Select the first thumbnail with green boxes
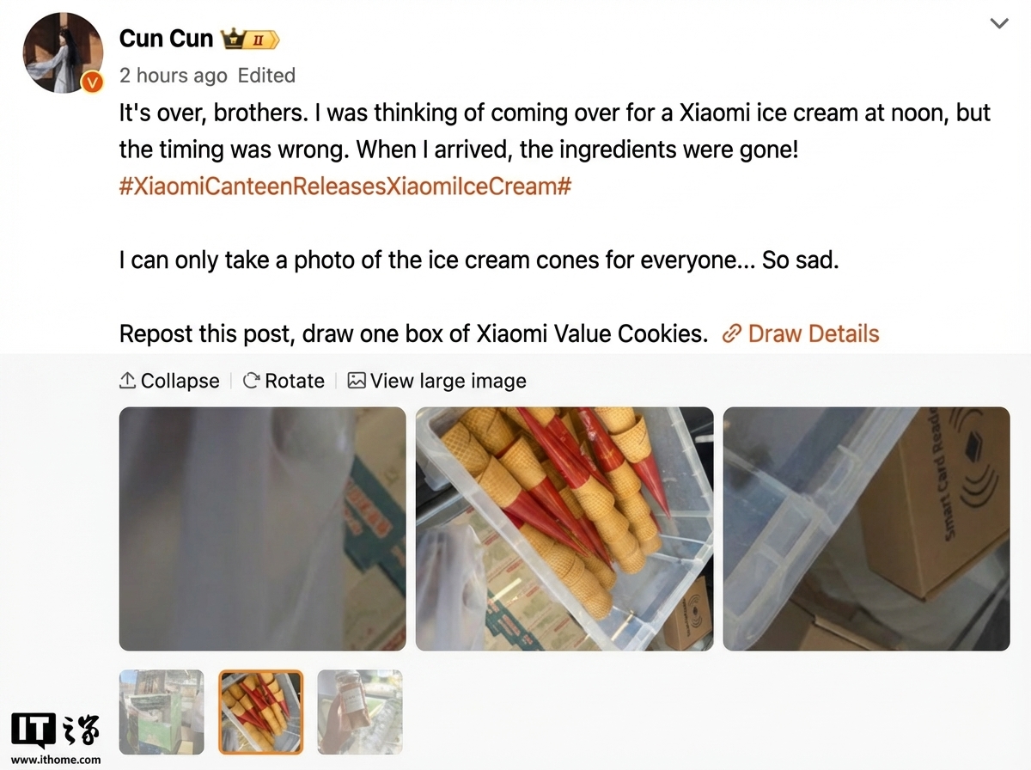This screenshot has width=1031, height=770. tap(162, 712)
